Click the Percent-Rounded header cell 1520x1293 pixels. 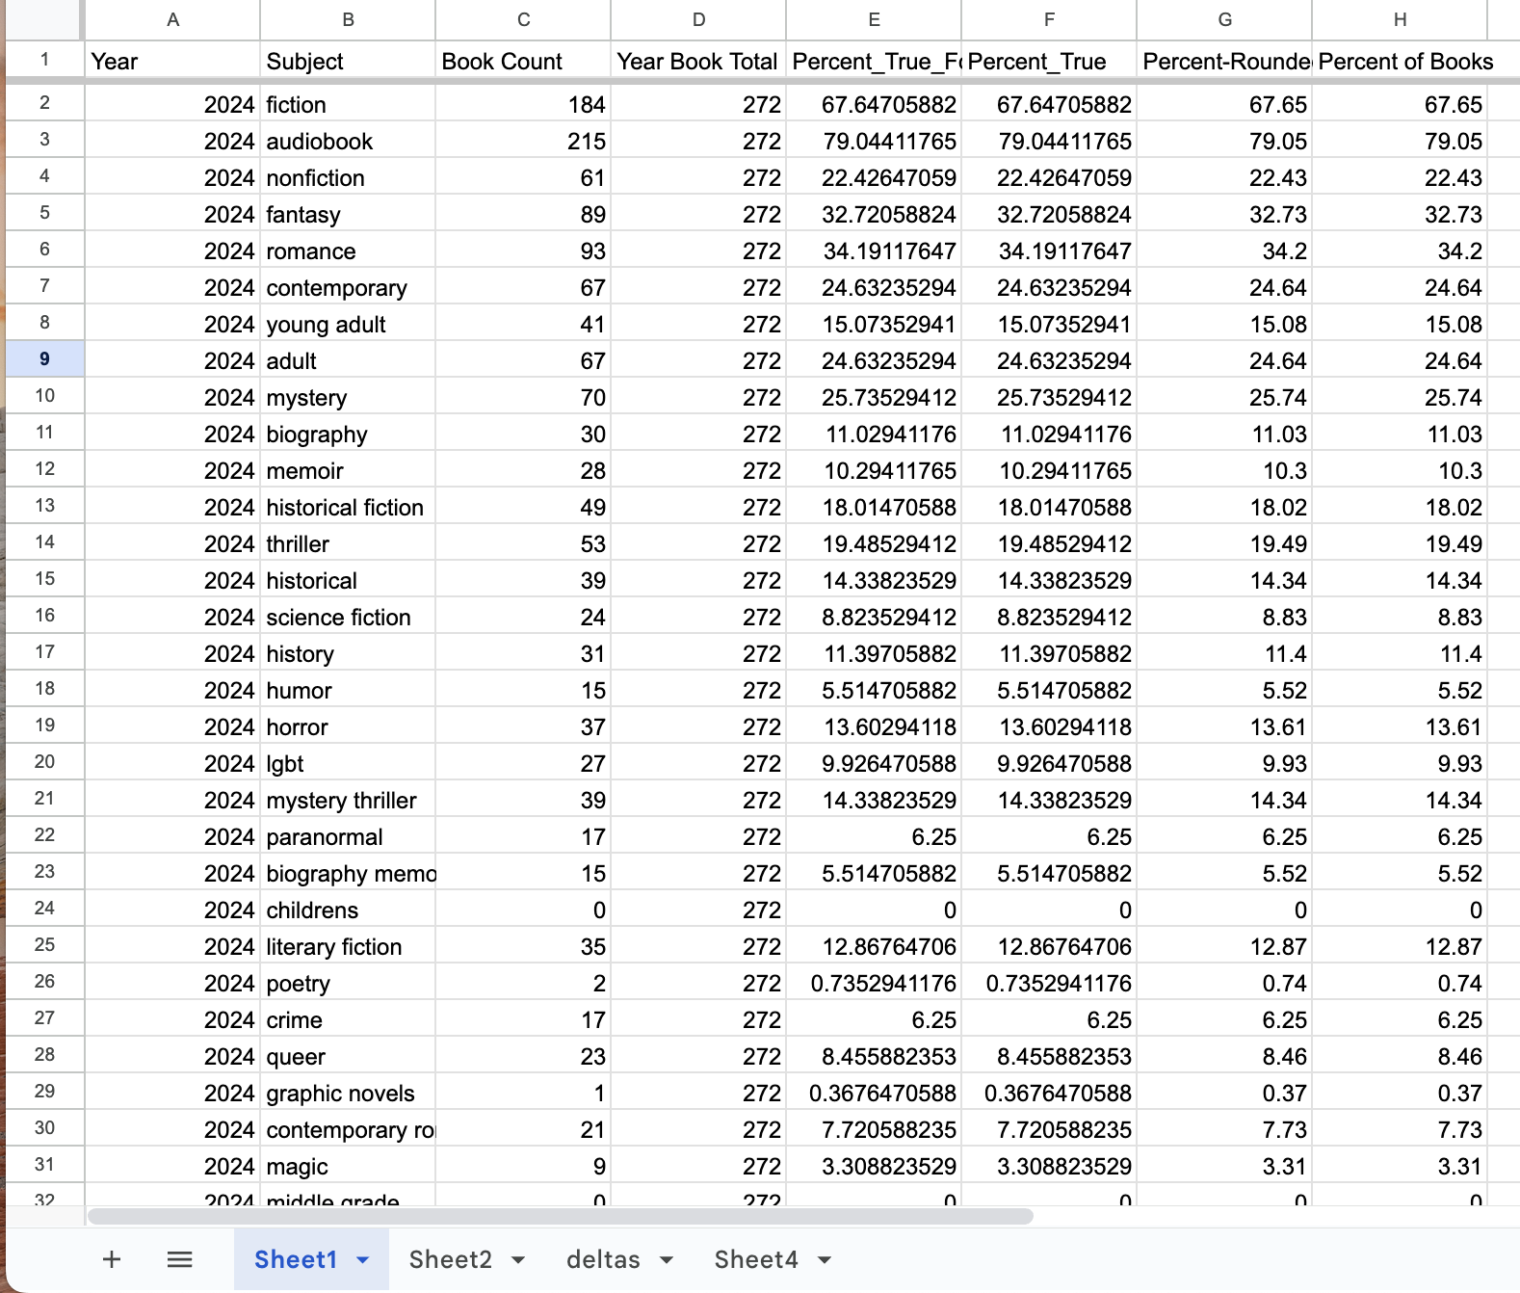tap(1224, 61)
